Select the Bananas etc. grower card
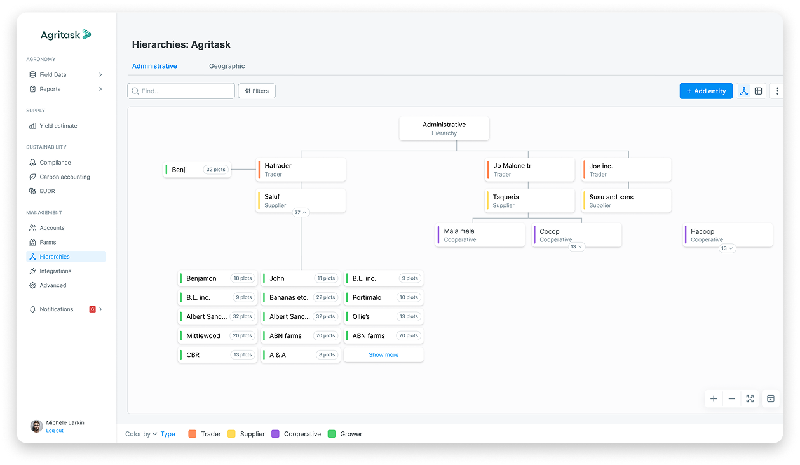This screenshot has width=800, height=465. 301,297
